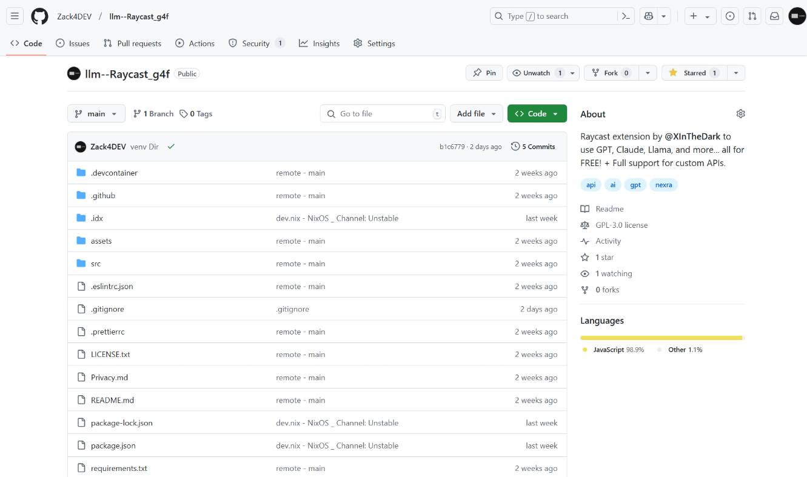The height and width of the screenshot is (477, 807).
Task: View the 1 Branch link
Action: tap(153, 114)
